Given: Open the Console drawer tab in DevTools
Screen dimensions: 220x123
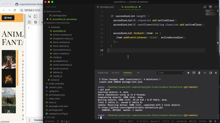Looking at the screenshot, I should (x=38, y=120).
